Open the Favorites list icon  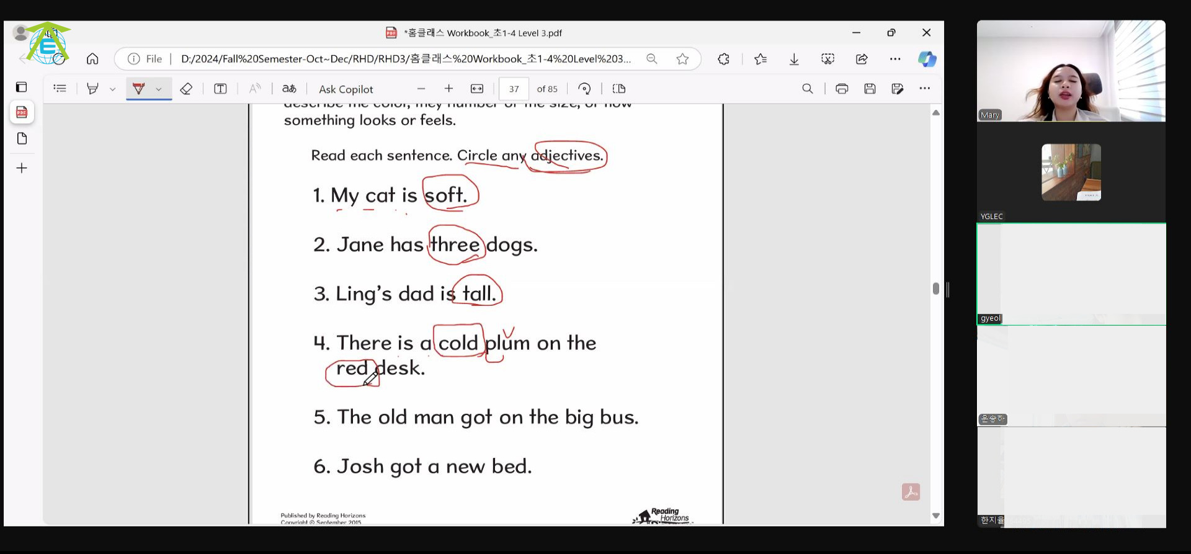(761, 59)
